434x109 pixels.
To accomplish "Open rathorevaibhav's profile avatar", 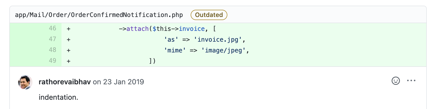I will pos(25,82).
